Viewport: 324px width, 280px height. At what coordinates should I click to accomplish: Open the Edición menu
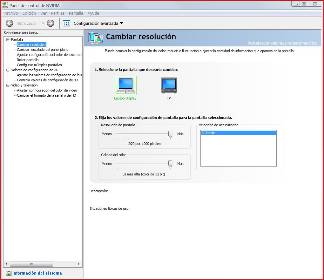[29, 13]
